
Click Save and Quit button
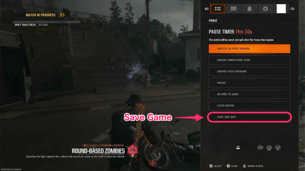click(x=249, y=117)
